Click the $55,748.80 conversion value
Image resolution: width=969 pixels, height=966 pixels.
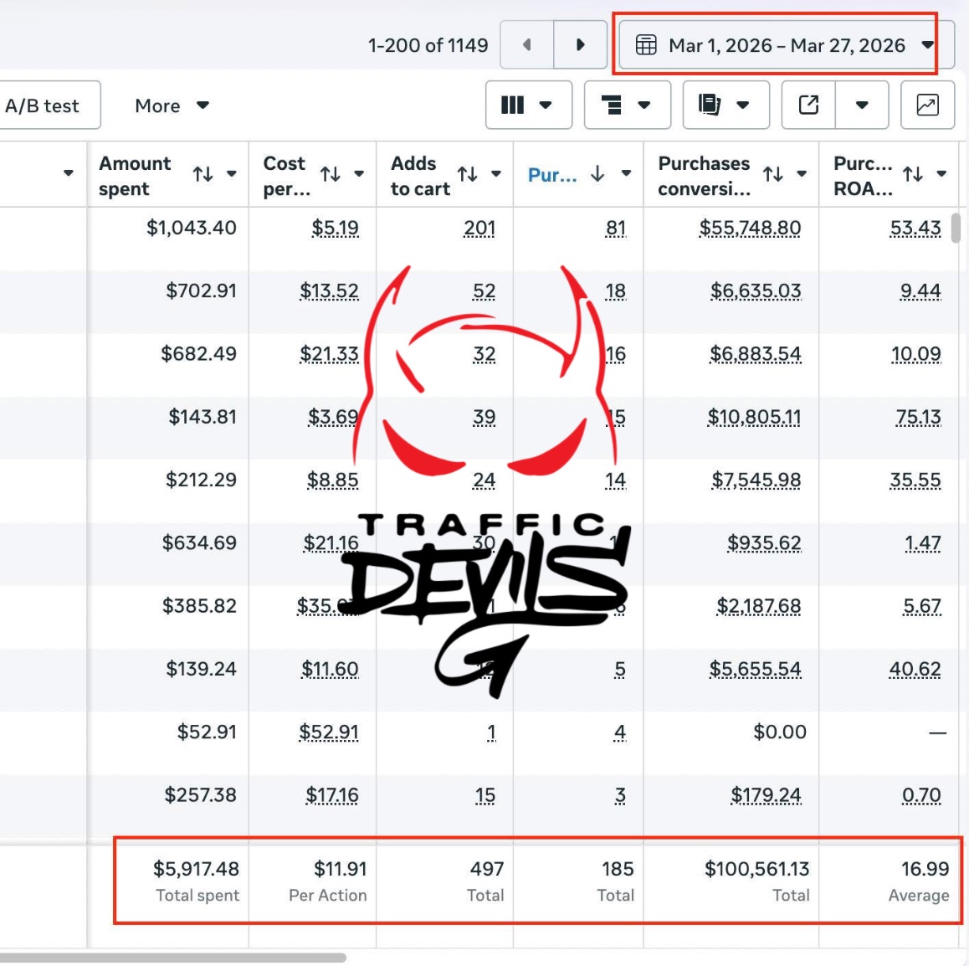(x=750, y=228)
